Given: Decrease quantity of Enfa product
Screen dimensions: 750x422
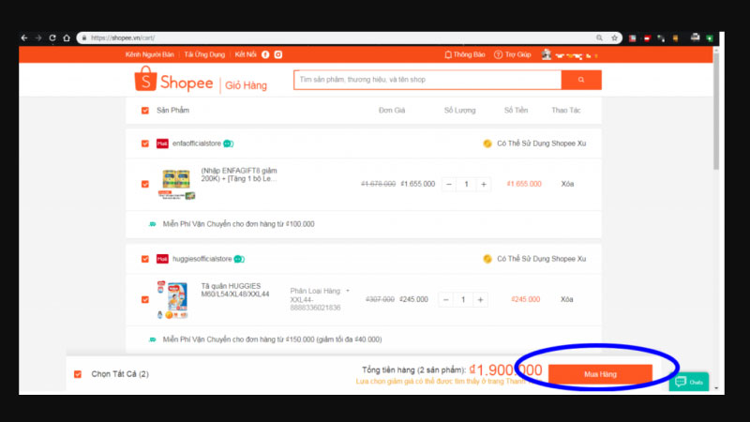Looking at the screenshot, I should tap(449, 184).
